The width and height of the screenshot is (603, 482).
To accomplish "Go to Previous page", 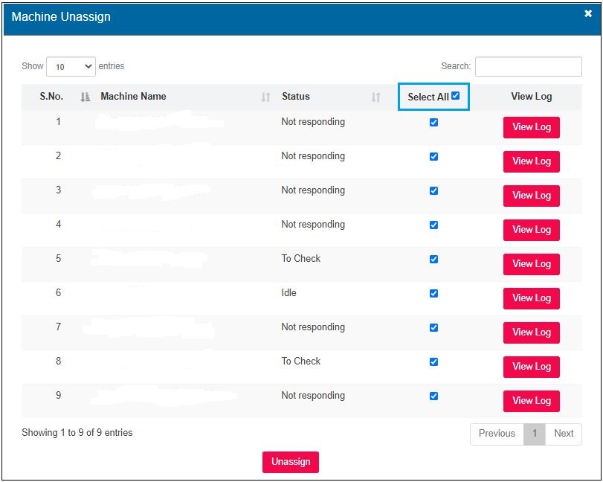I will click(x=497, y=434).
